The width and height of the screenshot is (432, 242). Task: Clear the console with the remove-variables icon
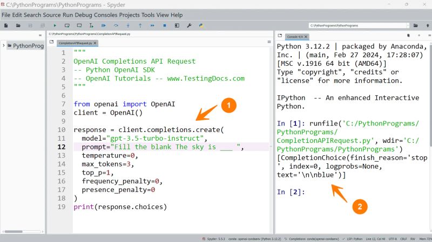[x=409, y=36]
